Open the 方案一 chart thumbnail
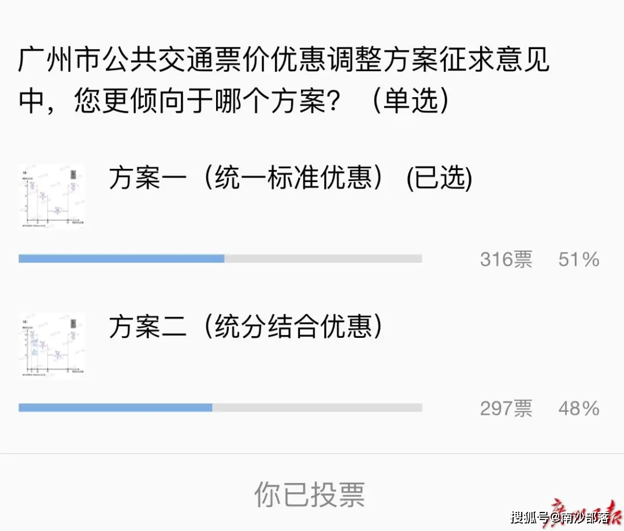This screenshot has height=531, width=624. pos(52,197)
